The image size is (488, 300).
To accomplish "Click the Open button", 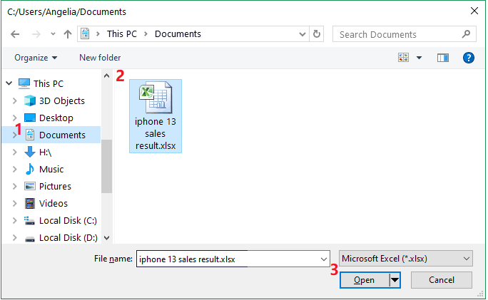I will point(364,280).
